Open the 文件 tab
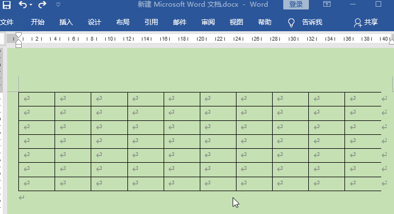Viewport: 394px width, 214px height. point(7,22)
